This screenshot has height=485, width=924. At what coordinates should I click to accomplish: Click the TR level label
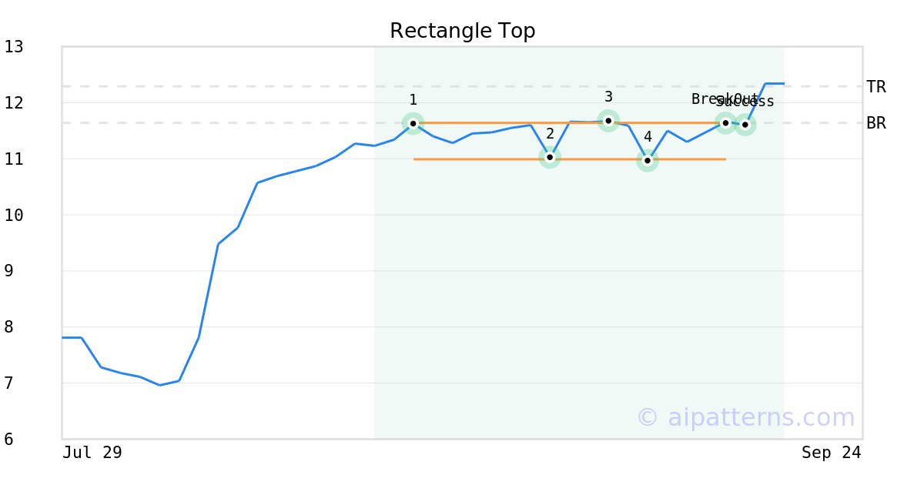875,87
